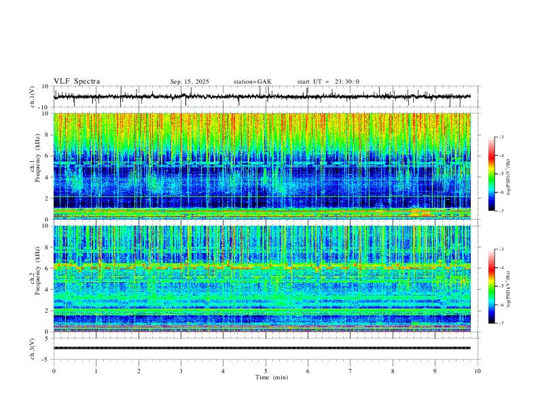The height and width of the screenshot is (416, 538).
Task: Click the ch.1 spectrogram panel
Action: [x=262, y=166]
